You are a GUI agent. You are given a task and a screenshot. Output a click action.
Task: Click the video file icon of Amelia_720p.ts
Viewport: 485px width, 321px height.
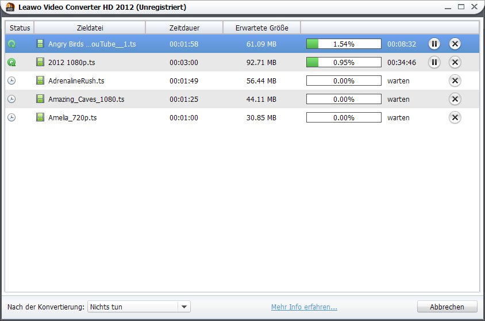[x=40, y=117]
